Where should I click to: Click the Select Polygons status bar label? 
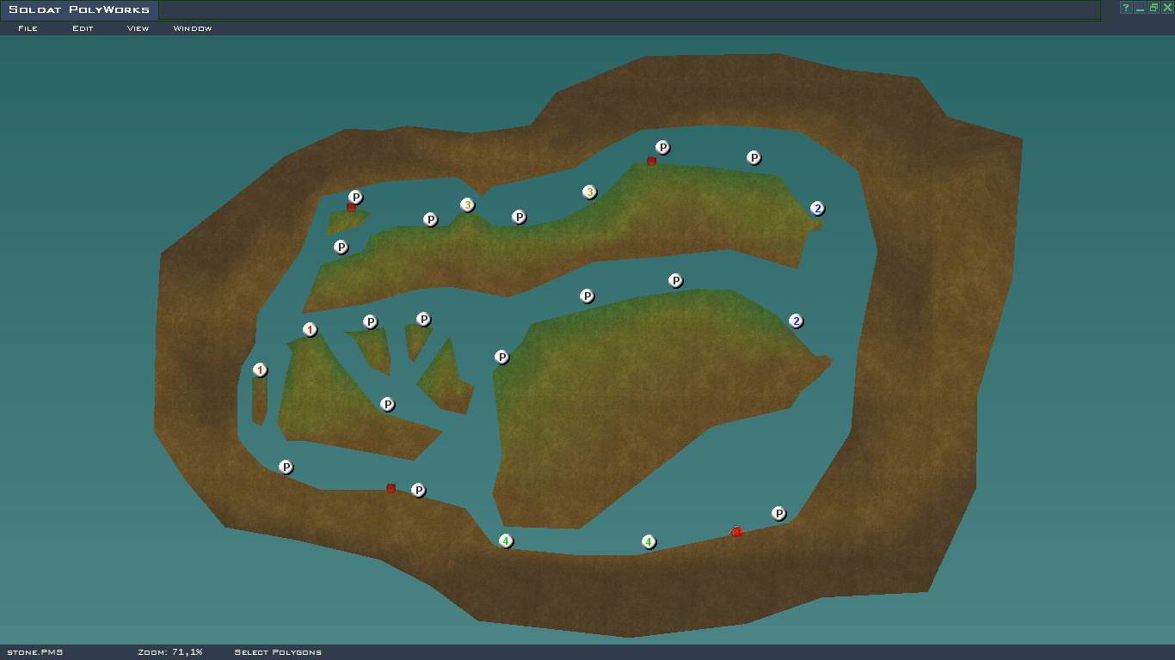tap(278, 652)
